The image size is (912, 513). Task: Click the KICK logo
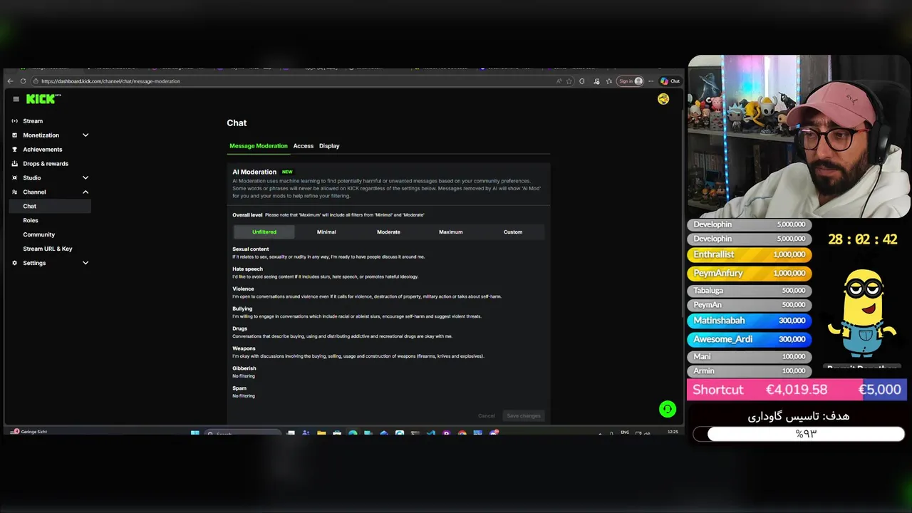43,99
